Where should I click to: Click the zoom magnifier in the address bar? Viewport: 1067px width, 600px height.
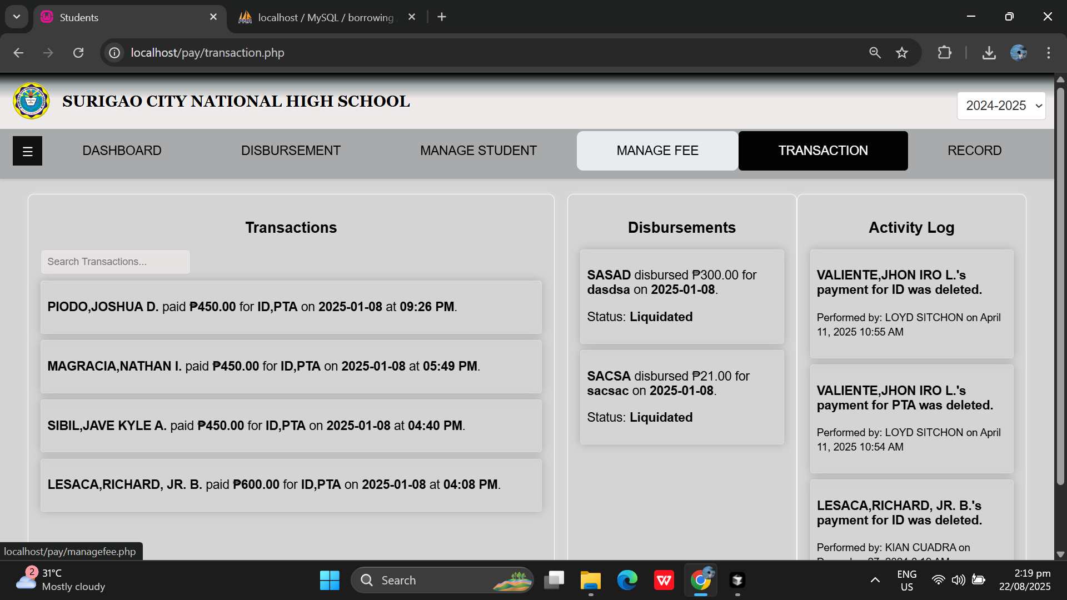pyautogui.click(x=875, y=53)
